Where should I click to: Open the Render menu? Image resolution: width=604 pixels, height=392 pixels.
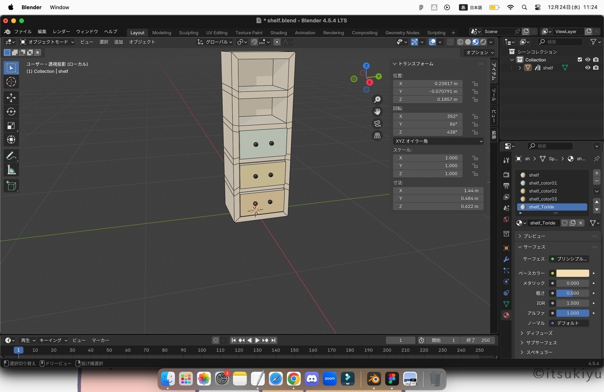tap(61, 32)
